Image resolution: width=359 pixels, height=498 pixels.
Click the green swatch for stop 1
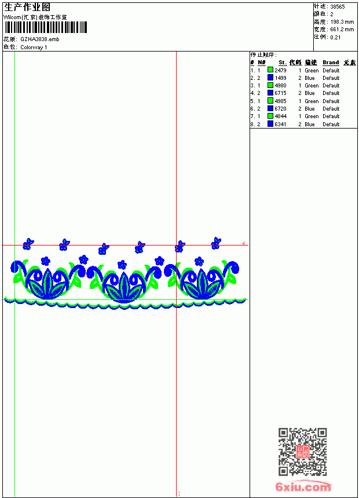(270, 70)
